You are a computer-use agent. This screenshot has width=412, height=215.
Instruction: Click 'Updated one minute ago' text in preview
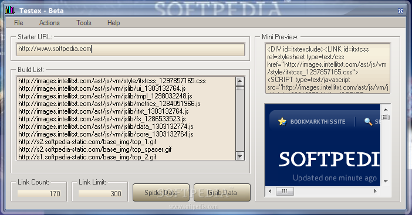coord(335,178)
